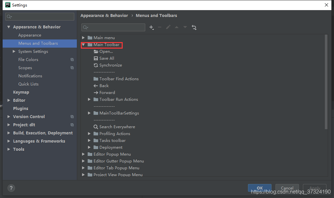Open the Plugins settings page
The image size is (334, 198).
(21, 109)
